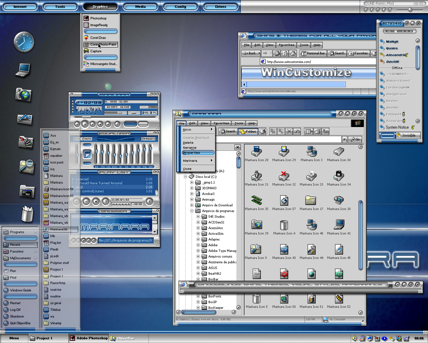Click the playlist remove (minus) button
The height and width of the screenshot is (343, 428).
[x=86, y=201]
